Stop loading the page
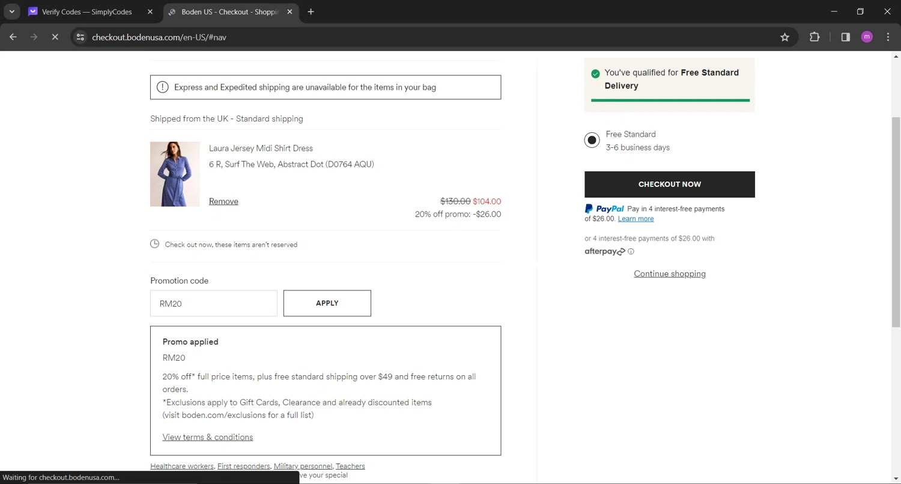Image resolution: width=901 pixels, height=484 pixels. pos(55,37)
